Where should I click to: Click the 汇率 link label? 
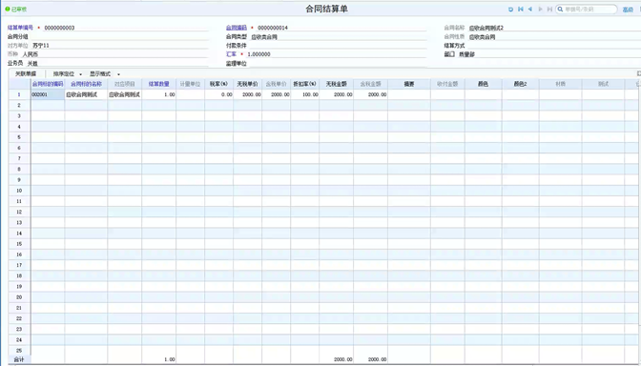pos(231,54)
